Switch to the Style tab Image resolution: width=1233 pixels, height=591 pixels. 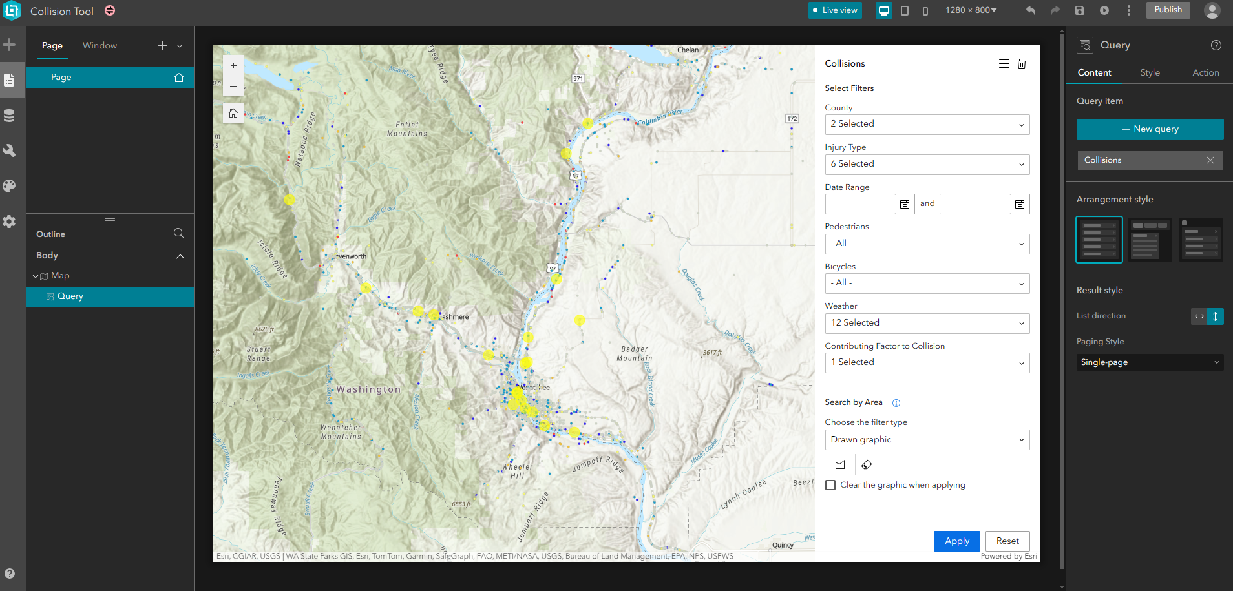tap(1150, 72)
